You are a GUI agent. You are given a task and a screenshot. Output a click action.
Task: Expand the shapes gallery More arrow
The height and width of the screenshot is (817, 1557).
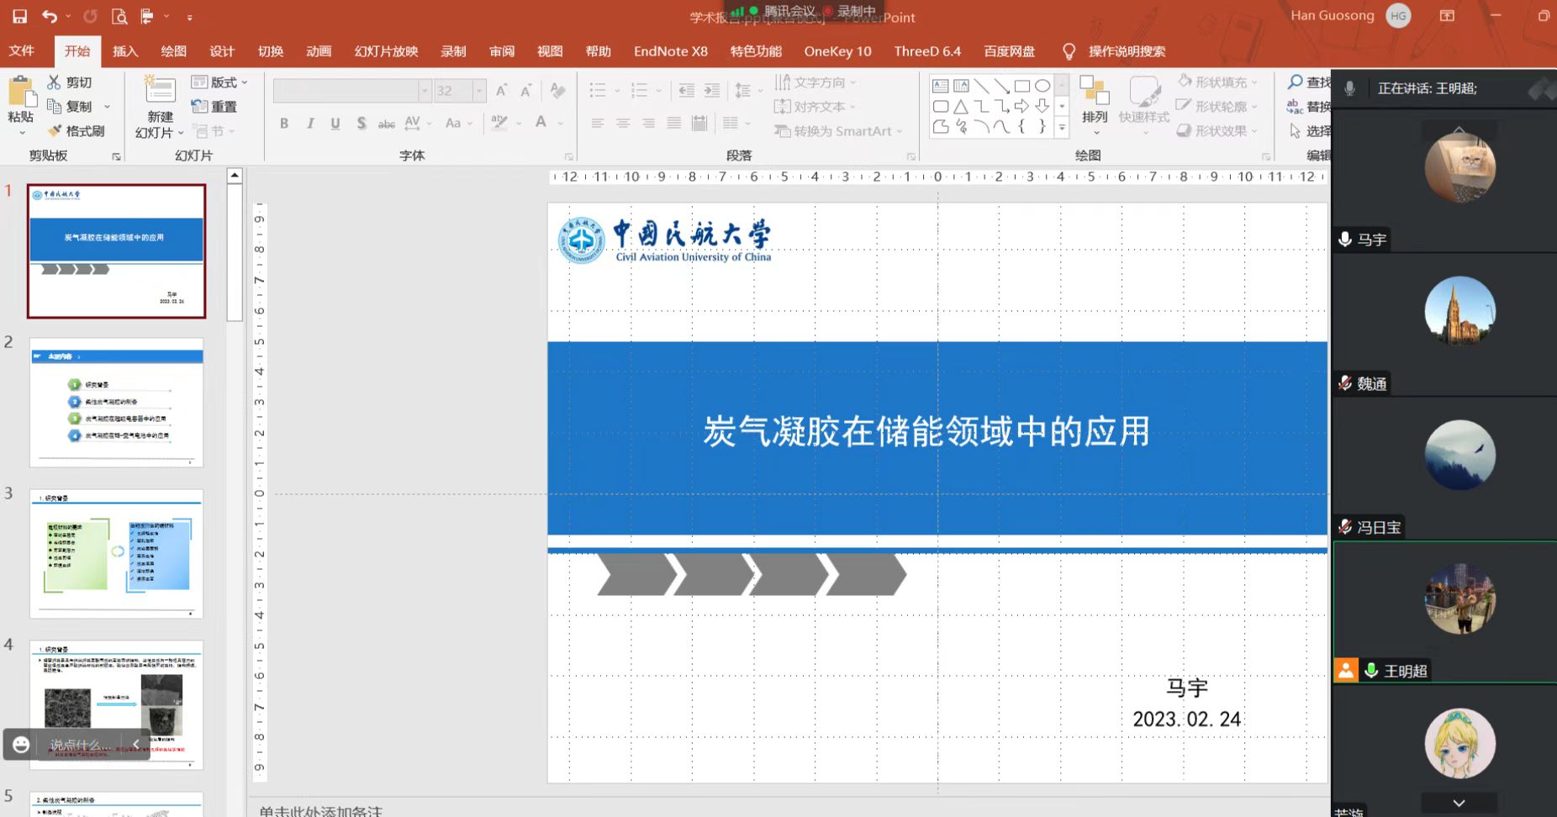[1062, 128]
